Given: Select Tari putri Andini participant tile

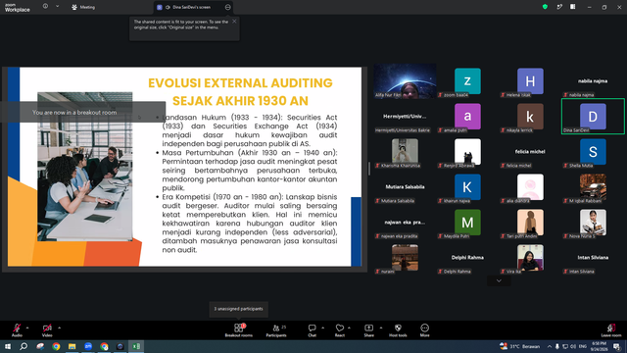Looking at the screenshot, I should 530,223.
